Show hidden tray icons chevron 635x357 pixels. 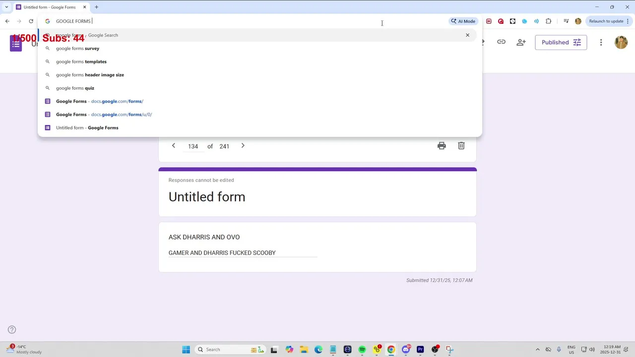coord(537,350)
